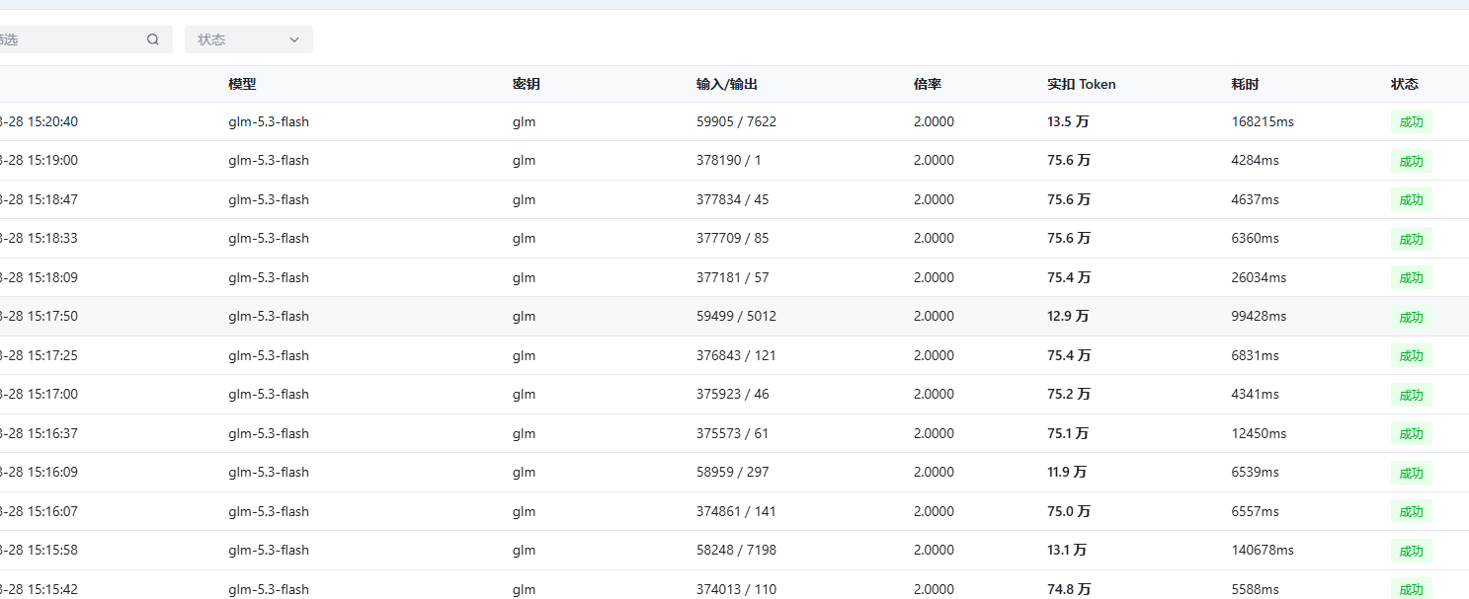The image size is (1469, 599).
Task: Click the 6831ms duration cell
Action: pyautogui.click(x=1256, y=355)
